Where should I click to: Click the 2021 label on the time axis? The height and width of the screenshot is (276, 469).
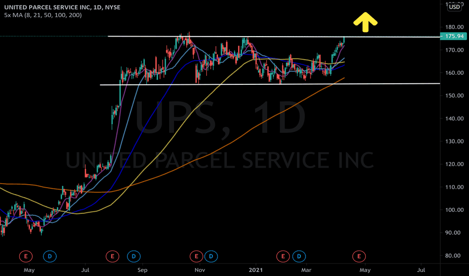click(x=256, y=270)
